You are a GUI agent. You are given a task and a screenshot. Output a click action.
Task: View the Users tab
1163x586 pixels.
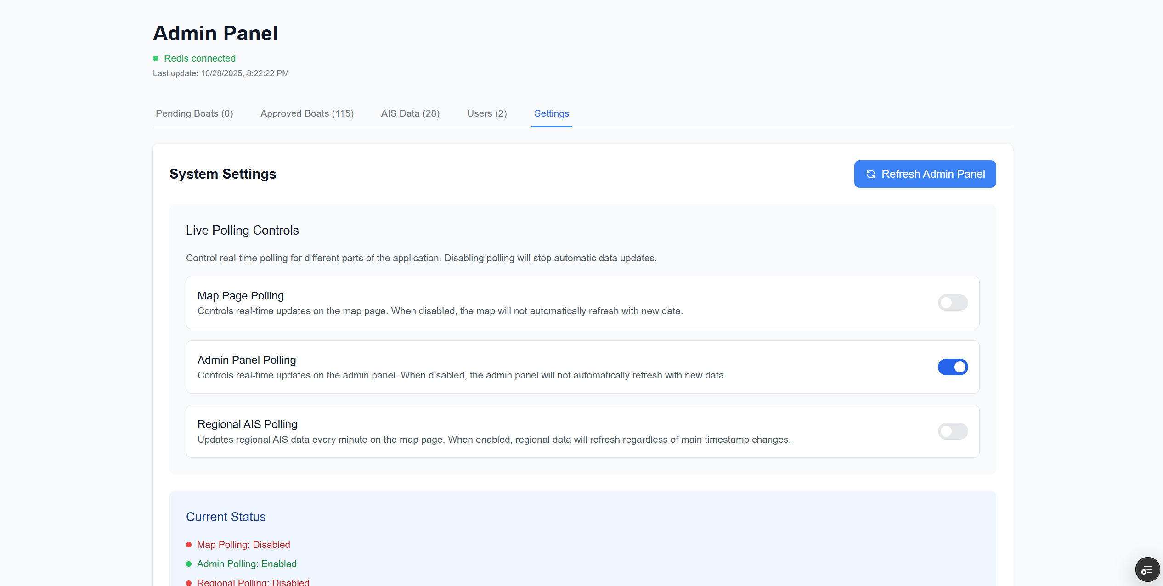[486, 113]
